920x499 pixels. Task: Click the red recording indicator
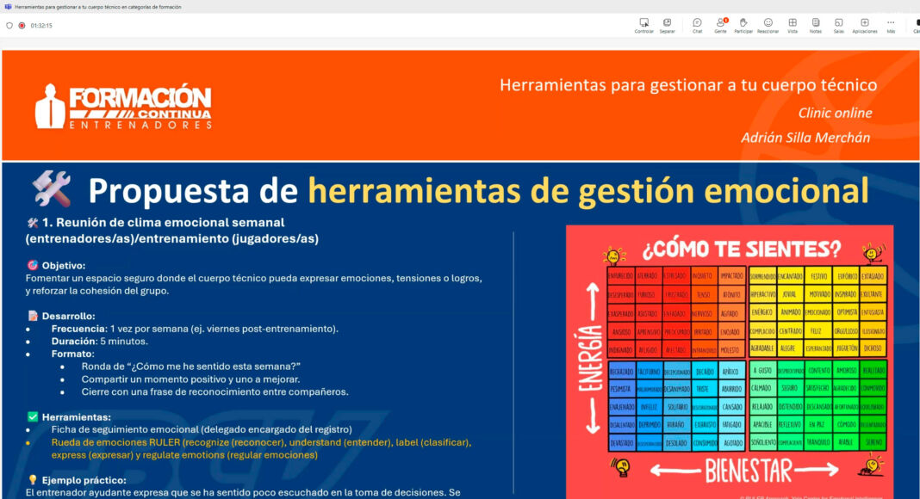coord(22,26)
